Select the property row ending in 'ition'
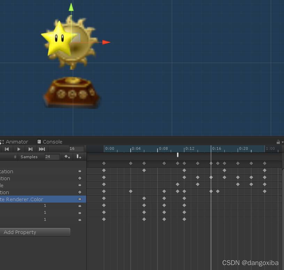Viewport: 284px width, 270px height. coord(43,178)
